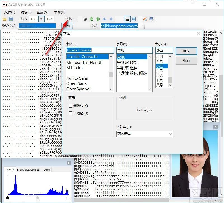Click the ASCII Generator app logo
The width and height of the screenshot is (224, 203).
4,4
